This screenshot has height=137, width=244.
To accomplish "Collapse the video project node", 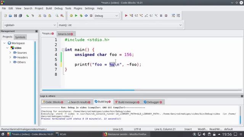I will pyautogui.click(x=7, y=48).
